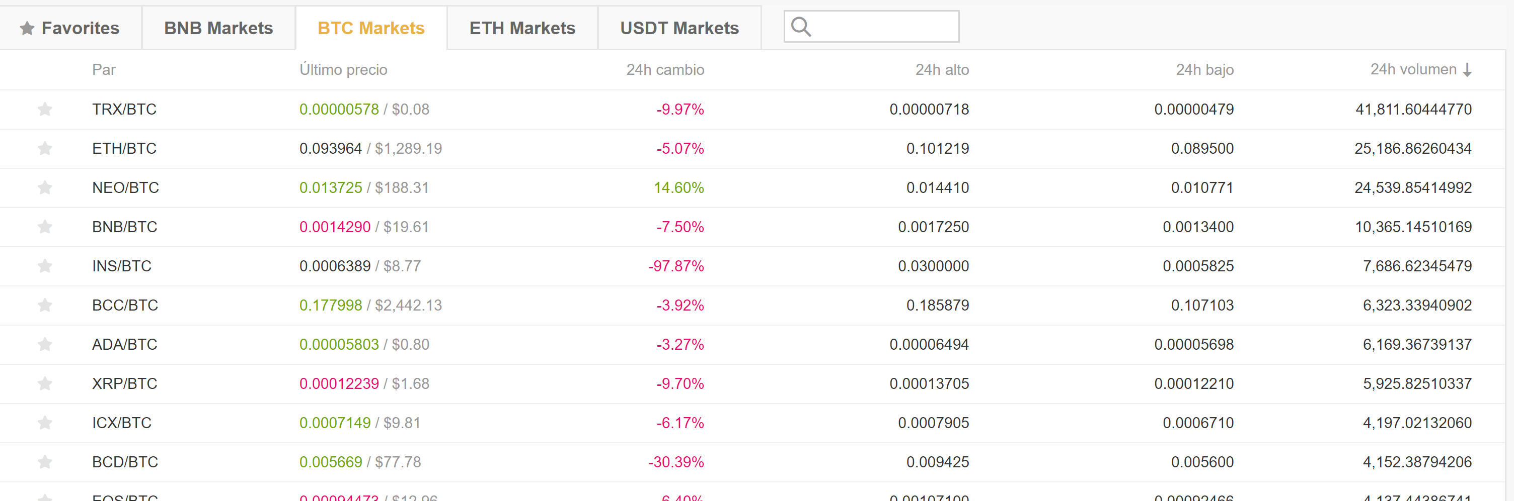Click the star icon beside ICX/BTC
Viewport: 1514px width, 501px height.
tap(45, 423)
